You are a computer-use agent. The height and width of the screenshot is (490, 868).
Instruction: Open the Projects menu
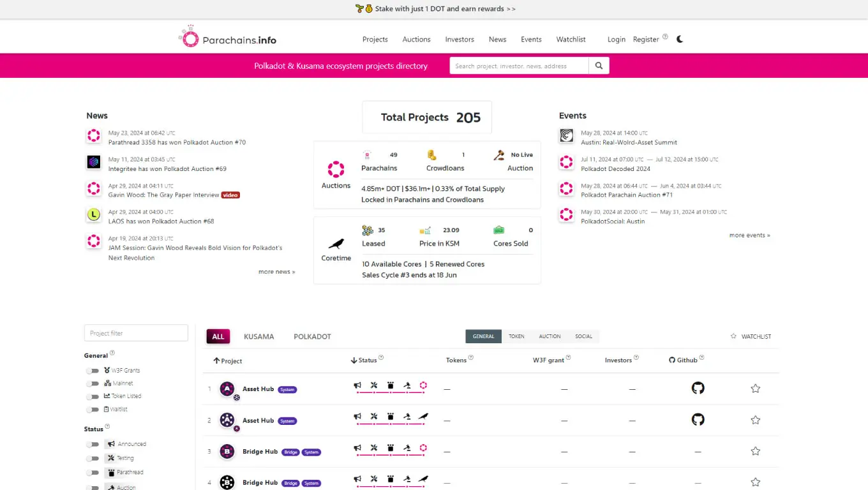(375, 40)
